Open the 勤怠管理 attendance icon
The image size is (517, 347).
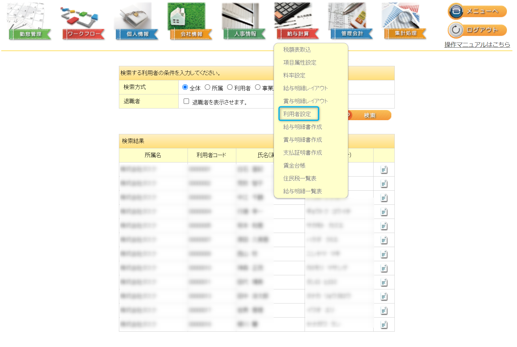point(30,22)
